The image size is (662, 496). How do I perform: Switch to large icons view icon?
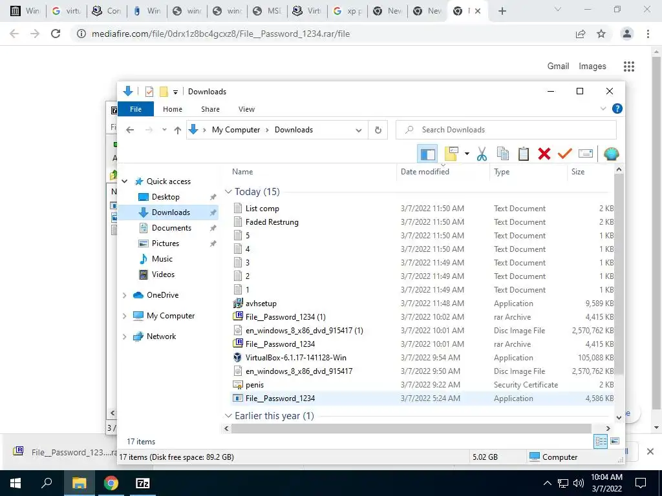[615, 441]
